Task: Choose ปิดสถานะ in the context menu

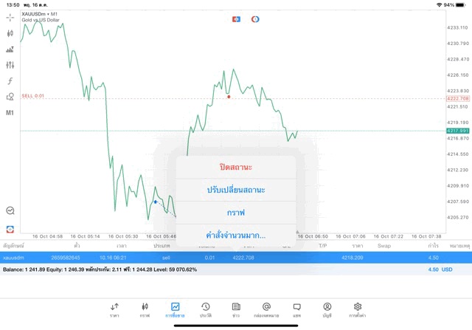Action: click(x=236, y=167)
